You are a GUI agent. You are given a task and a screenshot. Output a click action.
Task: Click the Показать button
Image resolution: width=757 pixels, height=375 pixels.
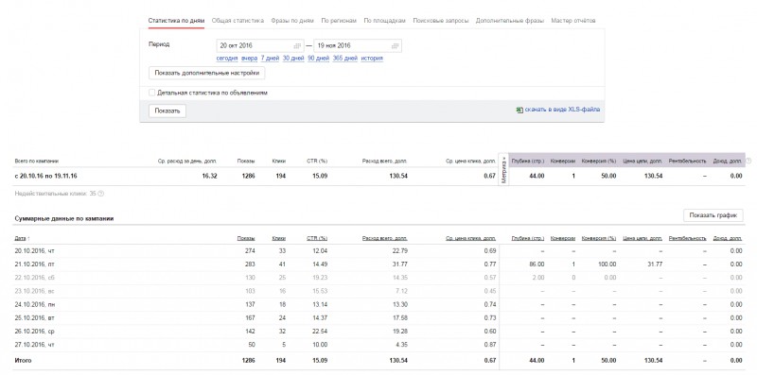coord(167,111)
